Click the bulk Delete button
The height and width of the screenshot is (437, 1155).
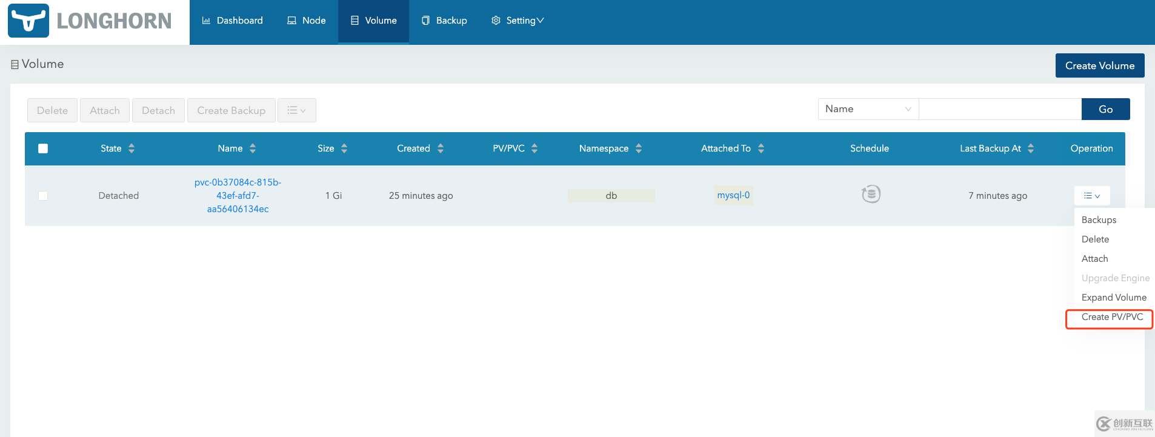point(52,110)
